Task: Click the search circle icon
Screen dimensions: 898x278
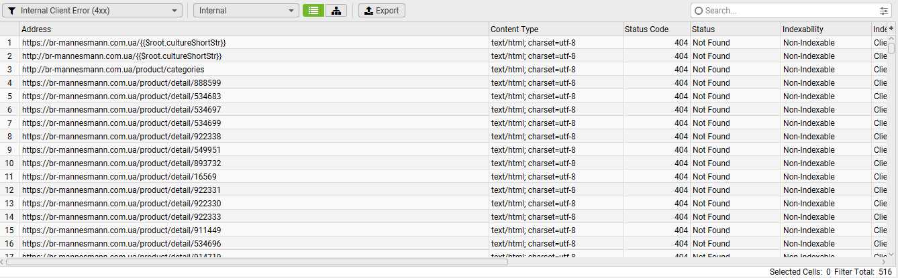Action: pos(699,11)
